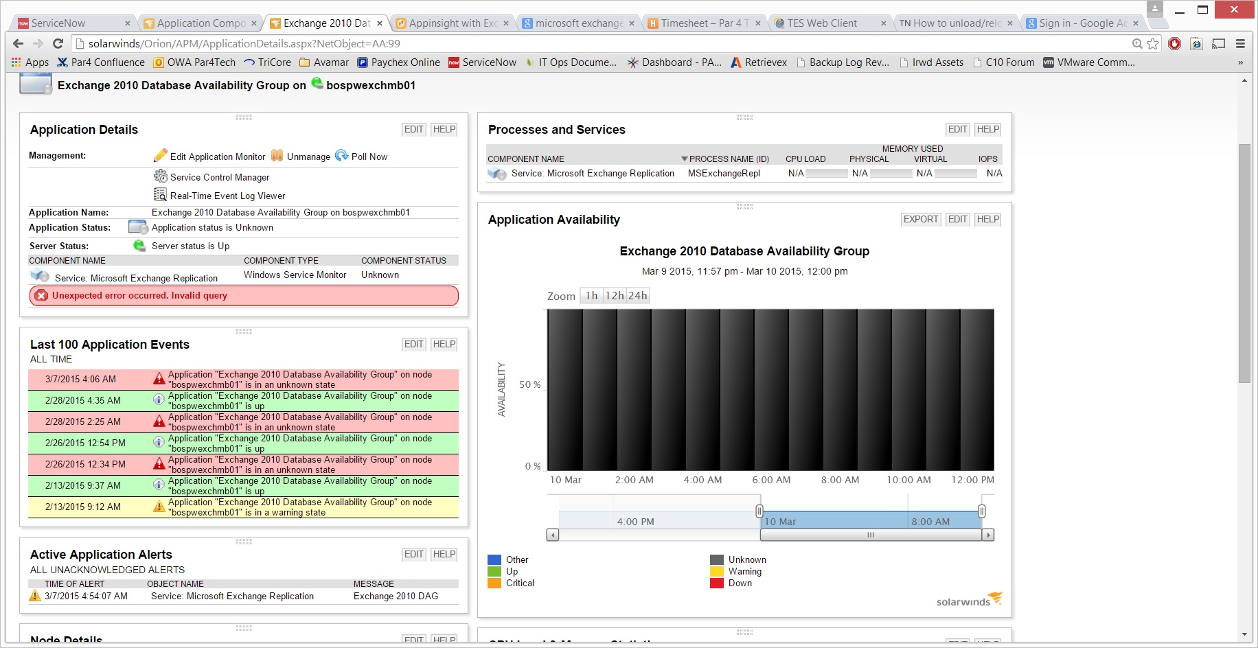Click the Application status Unknown icon
This screenshot has height=648, width=1258.
coord(138,227)
